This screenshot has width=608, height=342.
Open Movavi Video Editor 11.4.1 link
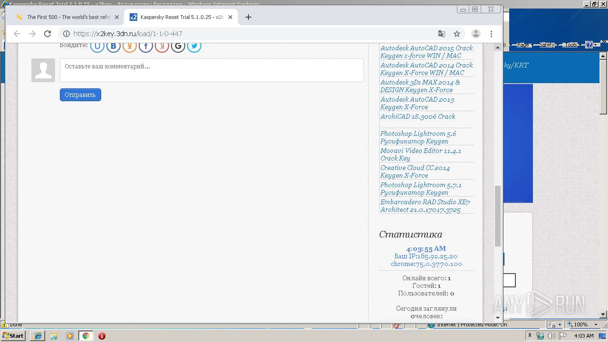(x=420, y=154)
